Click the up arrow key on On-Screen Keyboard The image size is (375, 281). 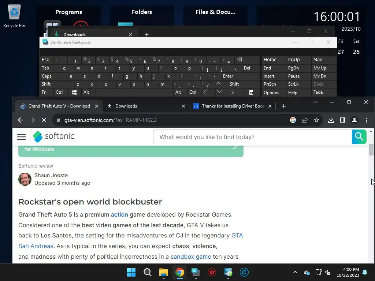(218, 84)
